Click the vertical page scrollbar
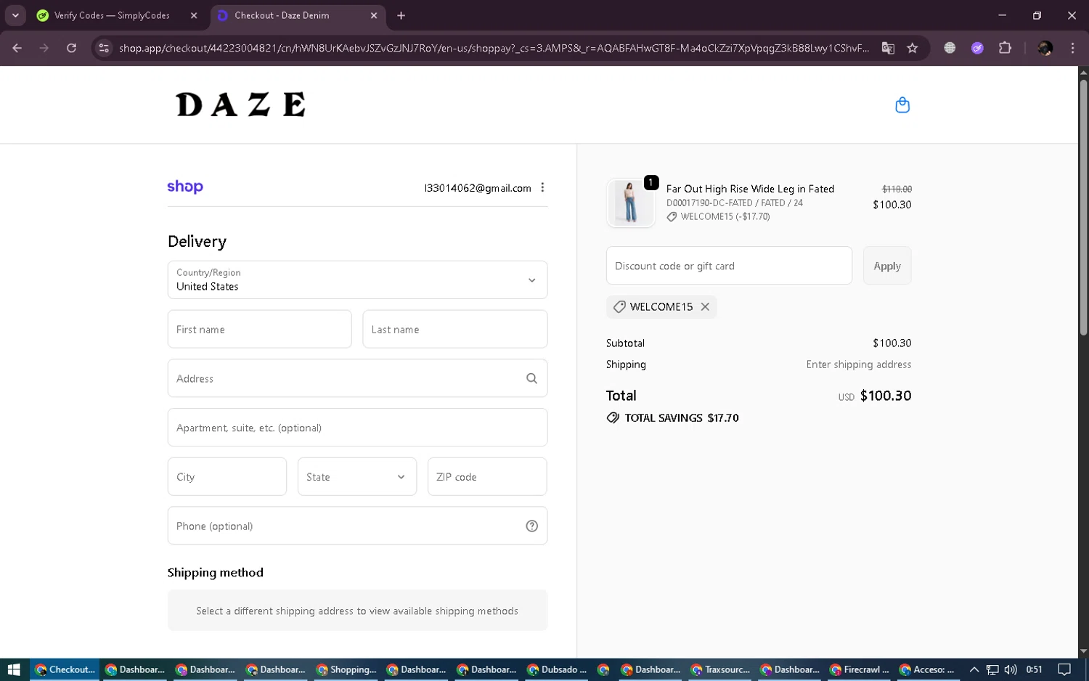The height and width of the screenshot is (681, 1089). tap(1083, 207)
